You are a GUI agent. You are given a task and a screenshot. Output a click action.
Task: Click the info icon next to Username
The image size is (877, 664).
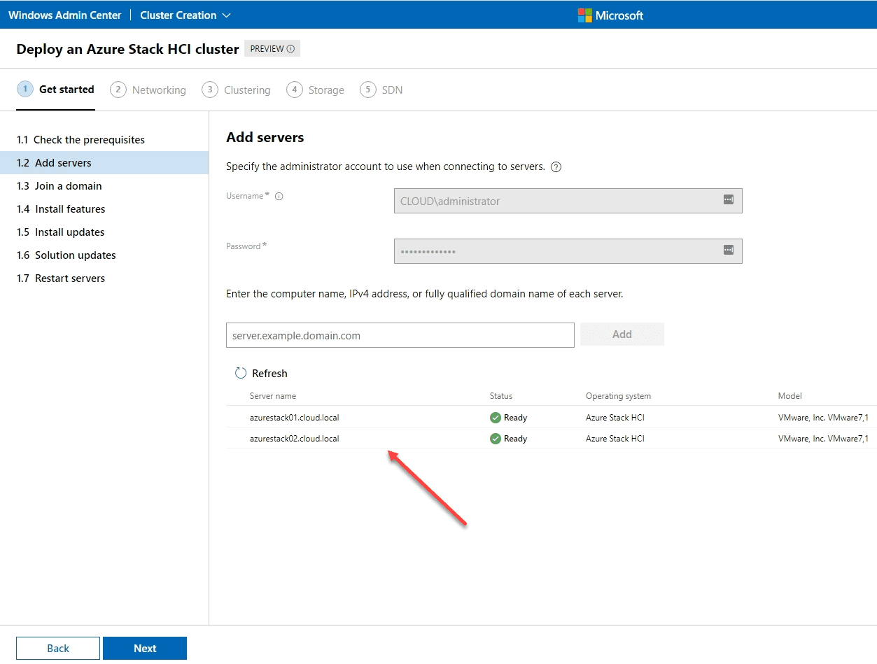279,197
